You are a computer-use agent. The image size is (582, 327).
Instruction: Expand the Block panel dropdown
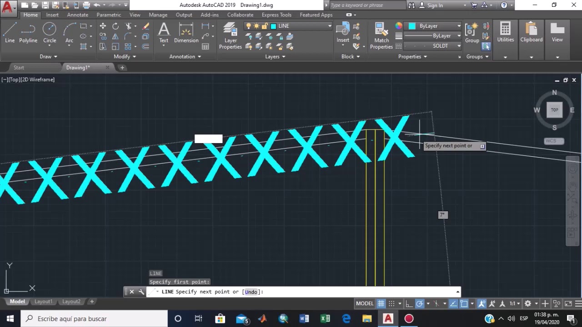pyautogui.click(x=351, y=56)
